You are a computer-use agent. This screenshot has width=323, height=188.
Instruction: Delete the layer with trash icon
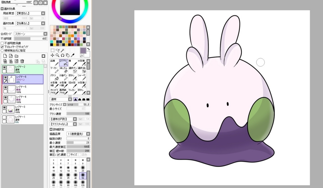(22, 61)
